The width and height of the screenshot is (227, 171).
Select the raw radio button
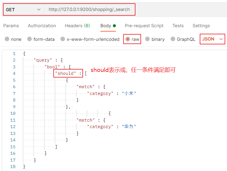coord(128,39)
